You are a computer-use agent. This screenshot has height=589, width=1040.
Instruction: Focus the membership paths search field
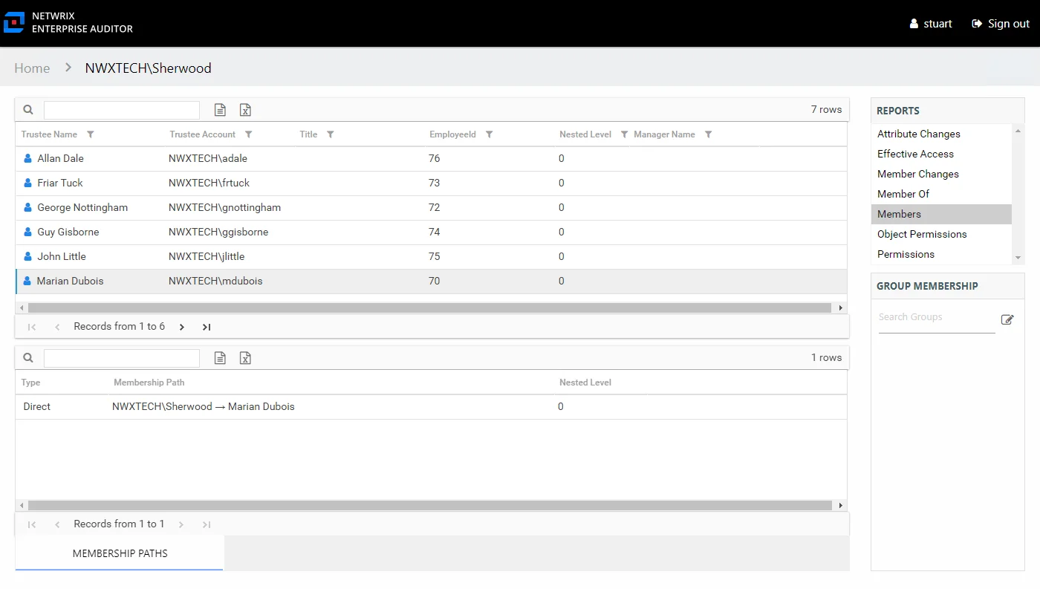(122, 358)
